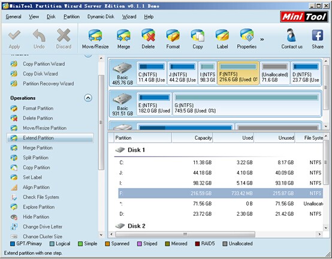
Task: Select the J: row in partition list
Action: tap(221, 173)
